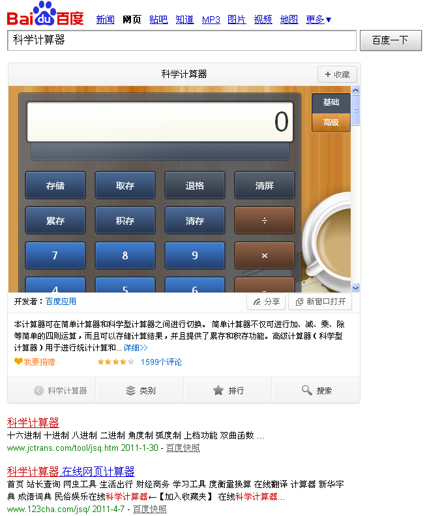This screenshot has height=516, width=427.
Task: Open the 贴吧 link
Action: [x=158, y=20]
